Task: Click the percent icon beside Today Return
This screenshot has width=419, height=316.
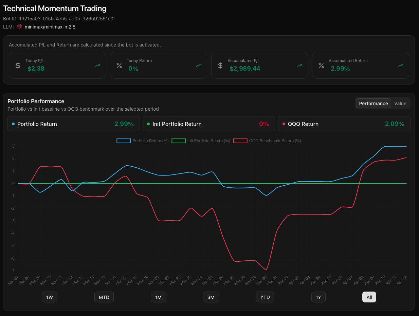Action: click(119, 66)
